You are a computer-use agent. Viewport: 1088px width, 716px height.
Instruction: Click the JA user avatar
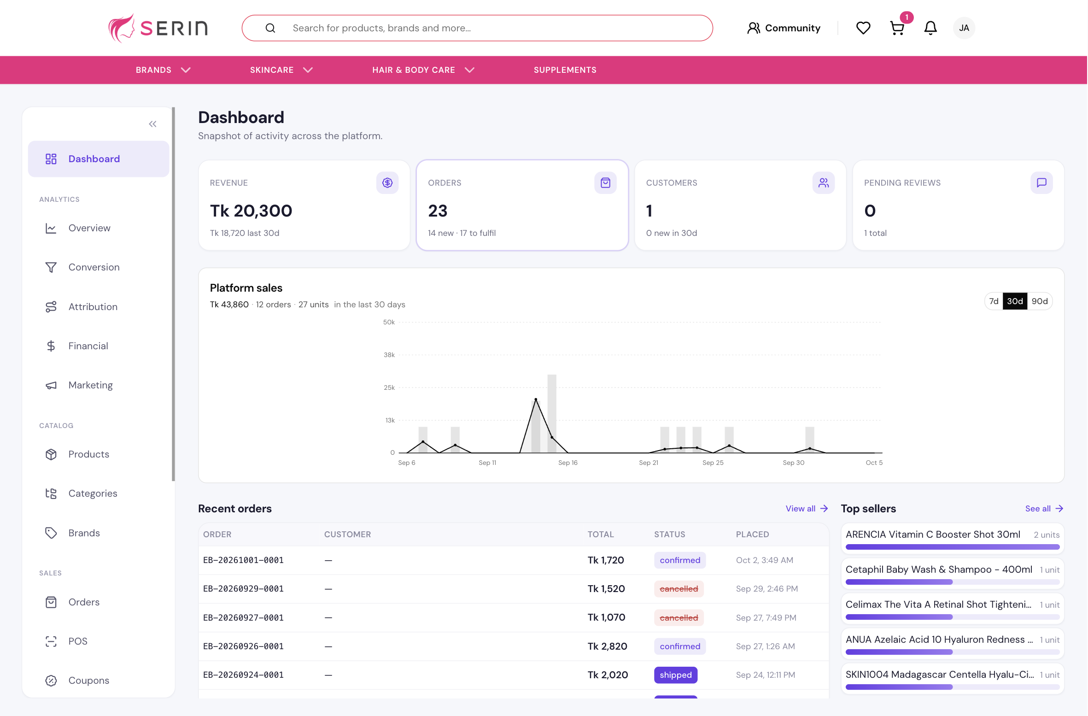(964, 28)
